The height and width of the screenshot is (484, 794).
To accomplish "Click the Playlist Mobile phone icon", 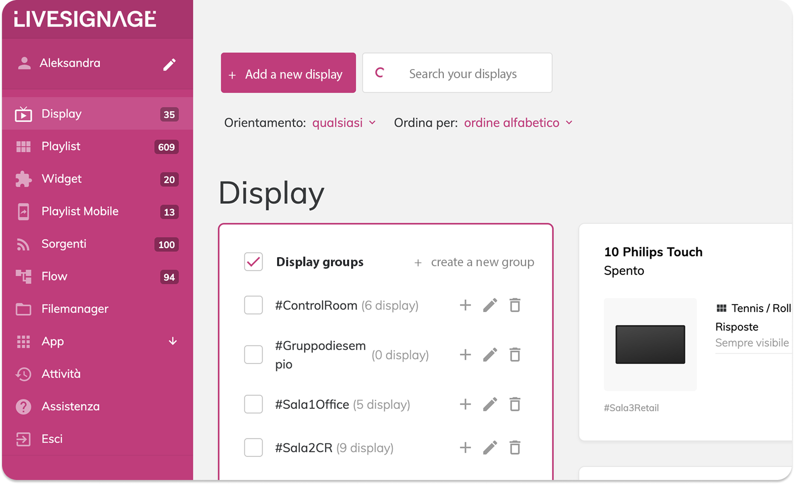I will (23, 212).
